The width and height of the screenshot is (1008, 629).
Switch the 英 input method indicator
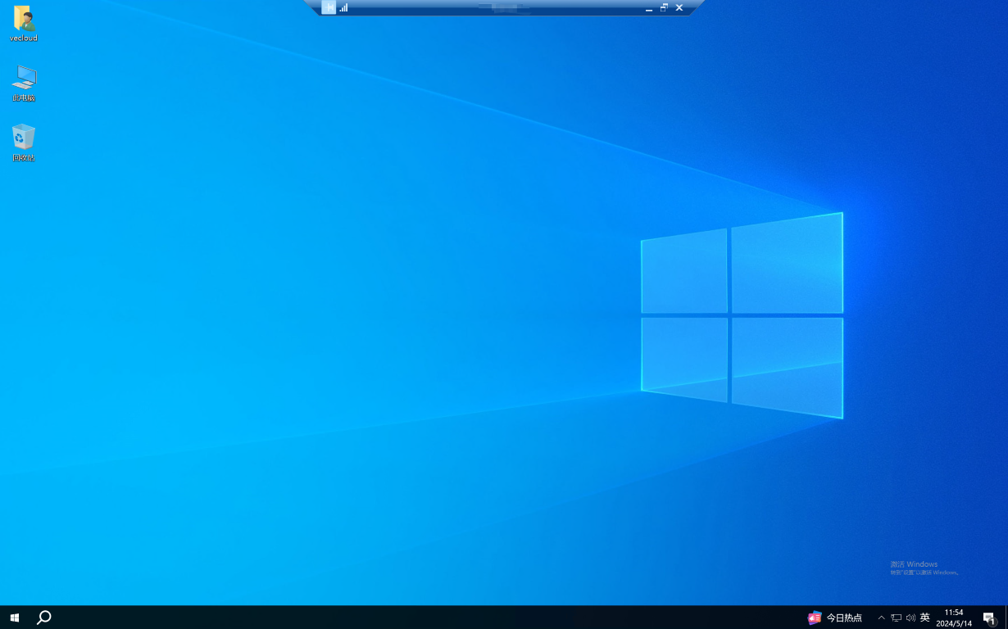pyautogui.click(x=925, y=618)
